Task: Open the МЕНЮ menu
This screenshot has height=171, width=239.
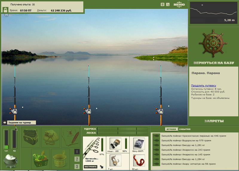Action: point(179,4)
